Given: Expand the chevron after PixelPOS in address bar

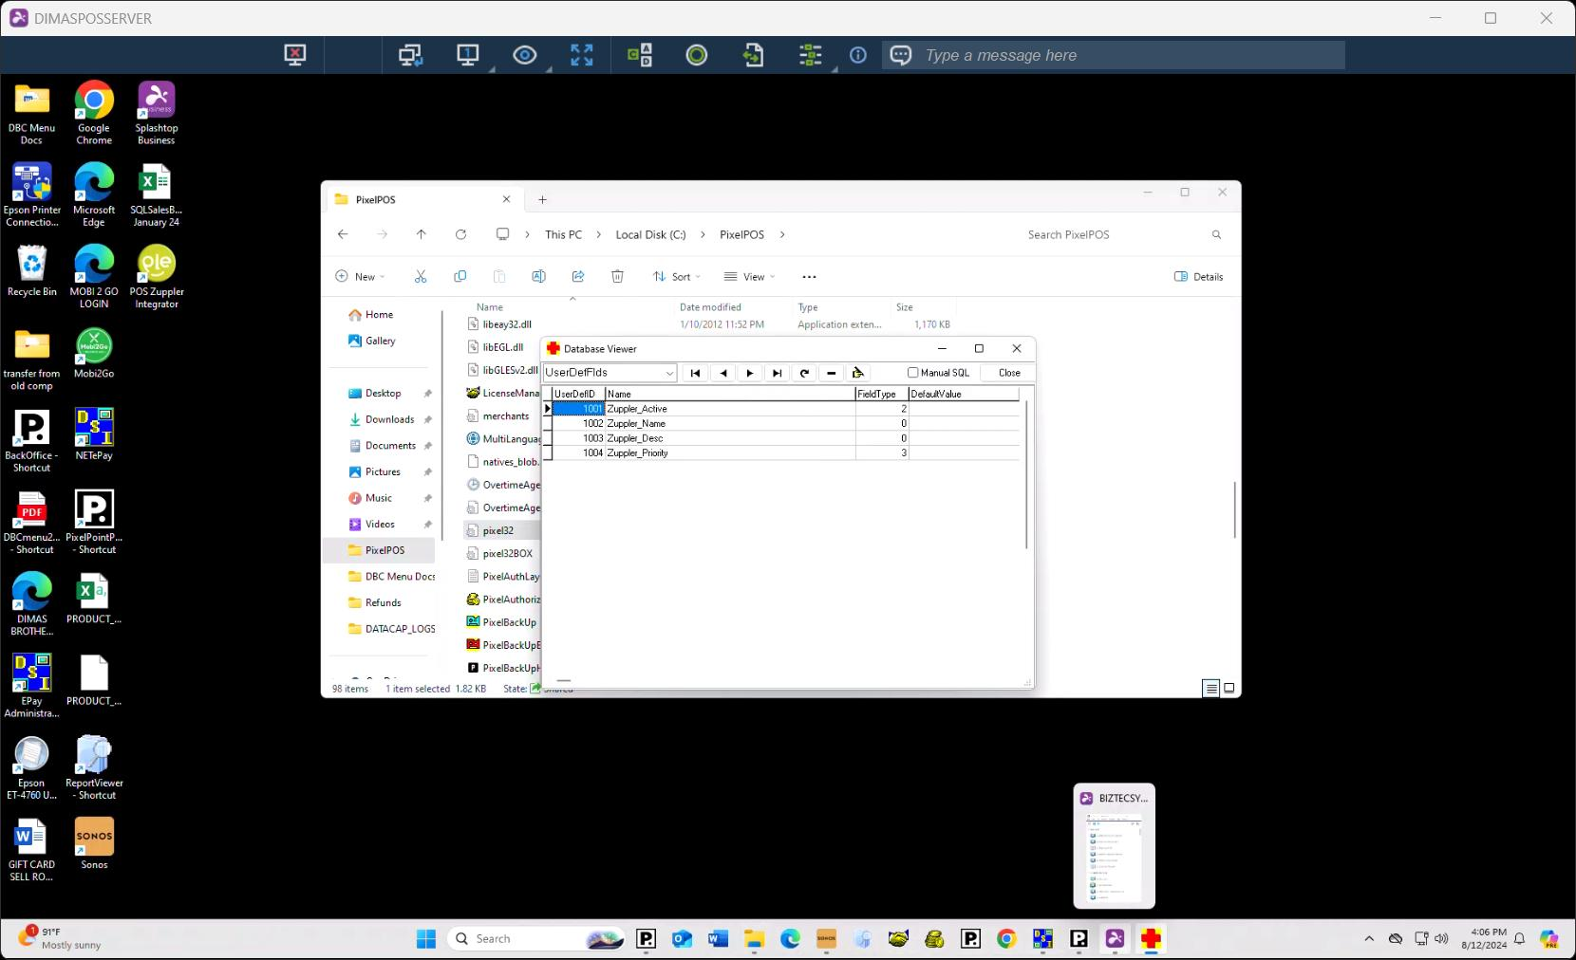Looking at the screenshot, I should point(782,234).
